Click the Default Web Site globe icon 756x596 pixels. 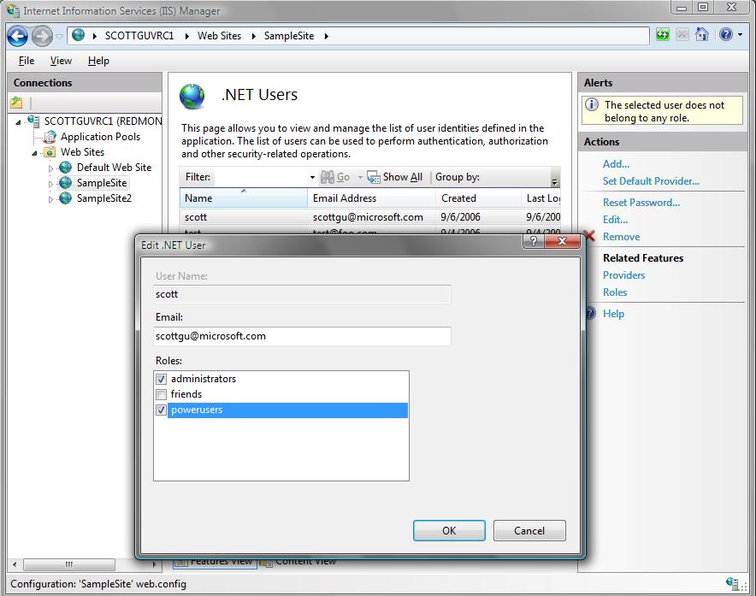65,168
